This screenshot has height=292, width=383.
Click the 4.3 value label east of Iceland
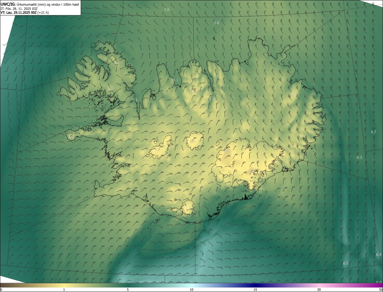[x=359, y=157]
